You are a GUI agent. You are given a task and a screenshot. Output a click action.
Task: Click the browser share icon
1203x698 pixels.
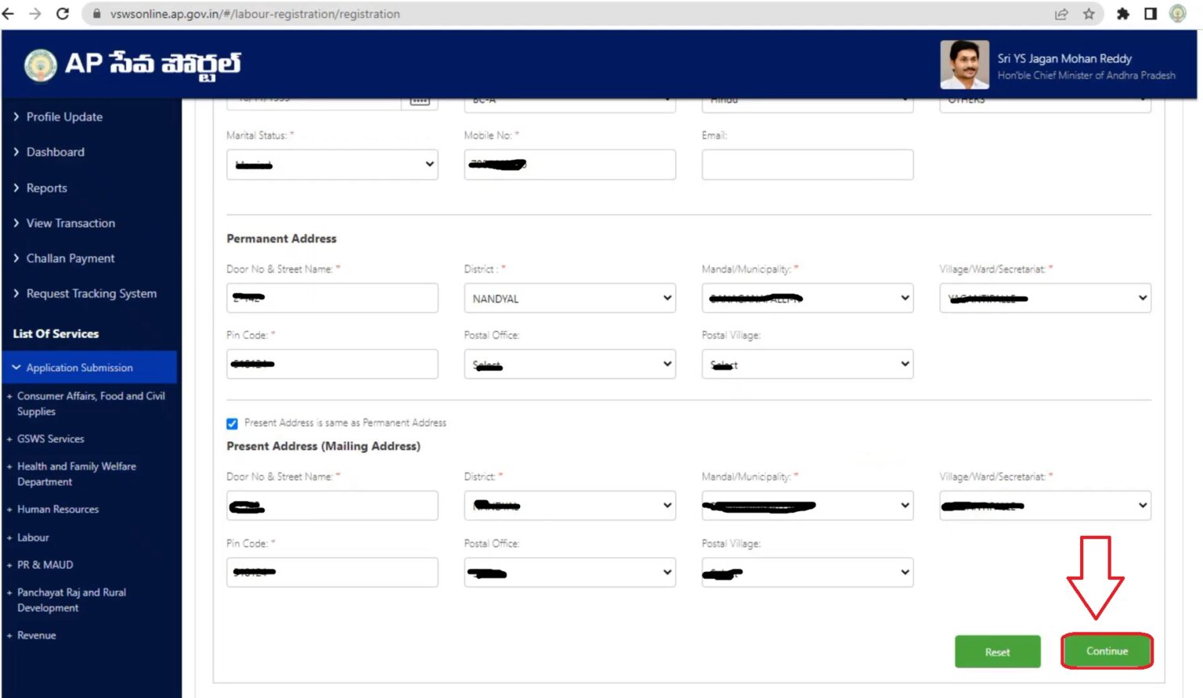pyautogui.click(x=1062, y=13)
